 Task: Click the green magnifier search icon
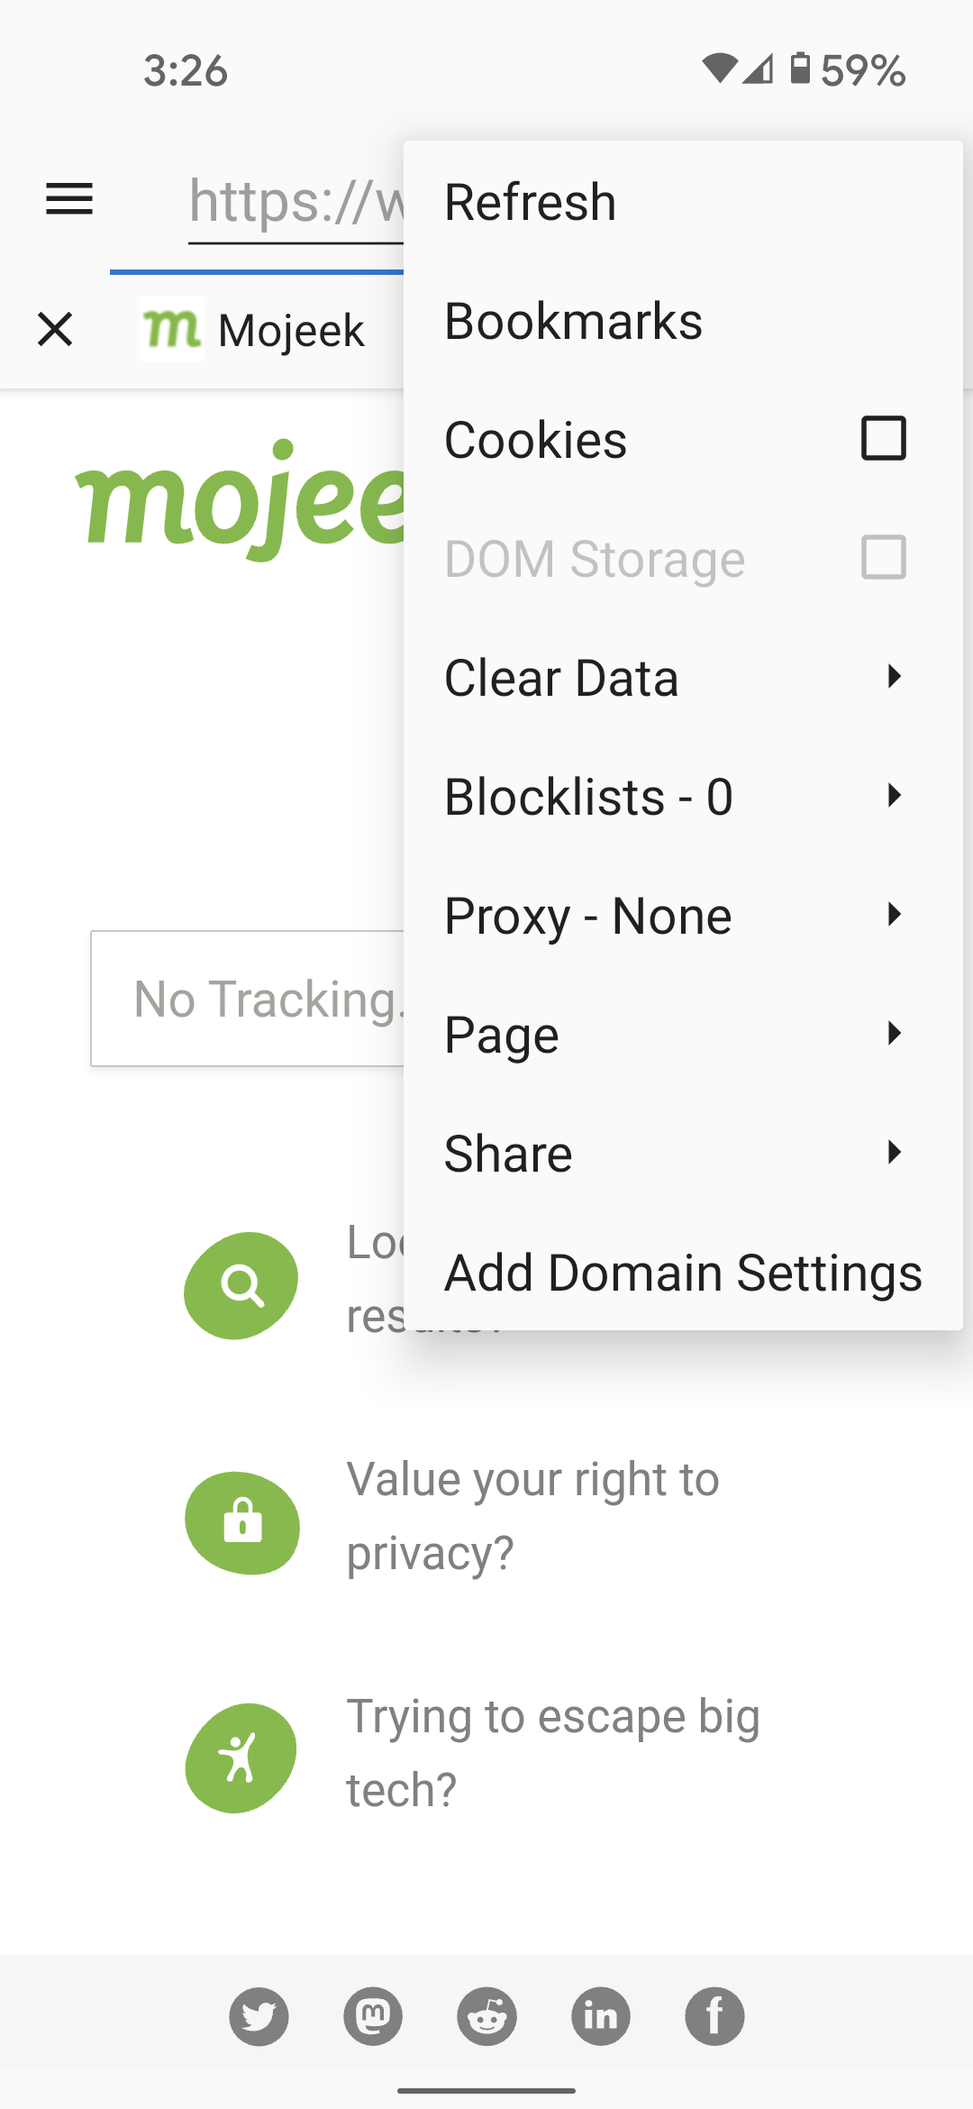click(241, 1285)
